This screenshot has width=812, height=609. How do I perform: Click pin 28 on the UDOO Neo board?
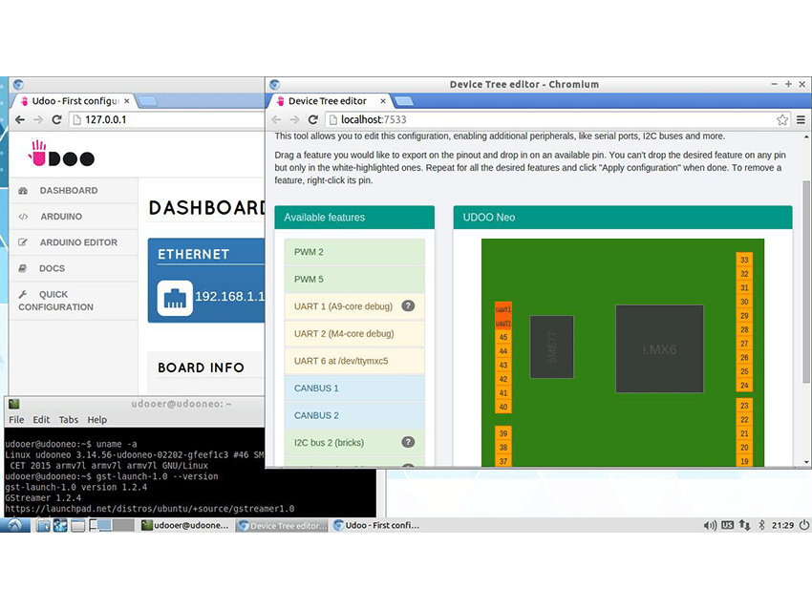click(744, 329)
